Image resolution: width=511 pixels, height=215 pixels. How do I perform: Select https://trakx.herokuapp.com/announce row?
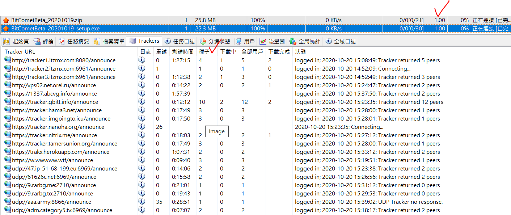pyautogui.click(x=257, y=152)
